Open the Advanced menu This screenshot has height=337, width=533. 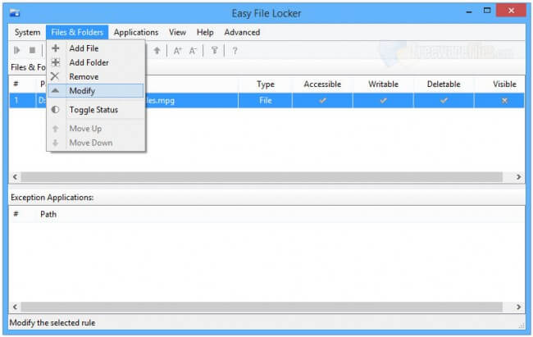coord(242,32)
